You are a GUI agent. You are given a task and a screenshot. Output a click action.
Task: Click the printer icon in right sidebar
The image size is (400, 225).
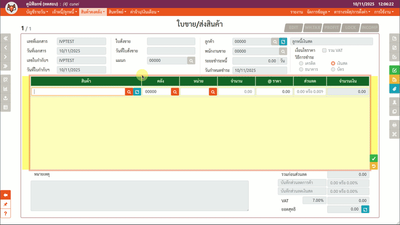[394, 124]
